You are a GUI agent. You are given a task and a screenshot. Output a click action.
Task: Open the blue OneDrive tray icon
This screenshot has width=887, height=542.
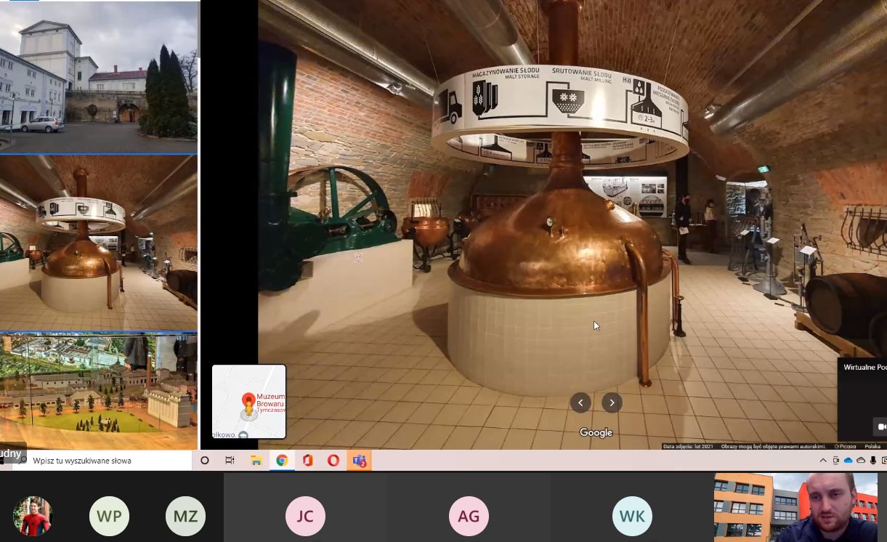tap(848, 460)
